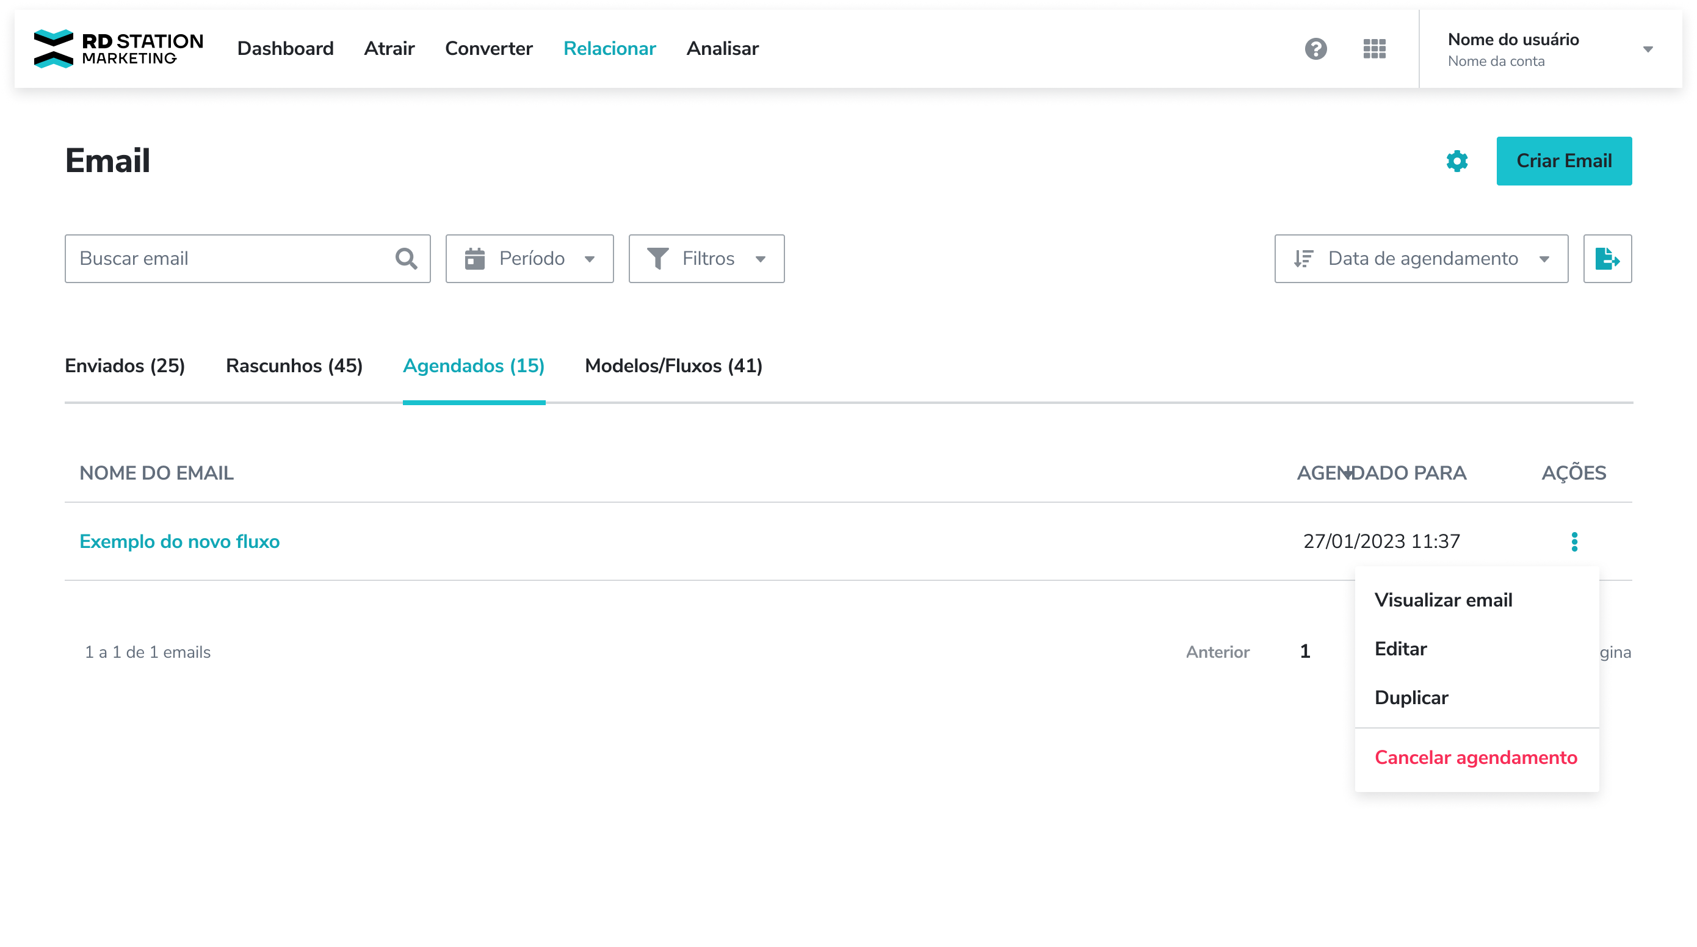Viewport: 1697px width, 947px height.
Task: Choose Duplicar from the actions menu
Action: [1411, 697]
